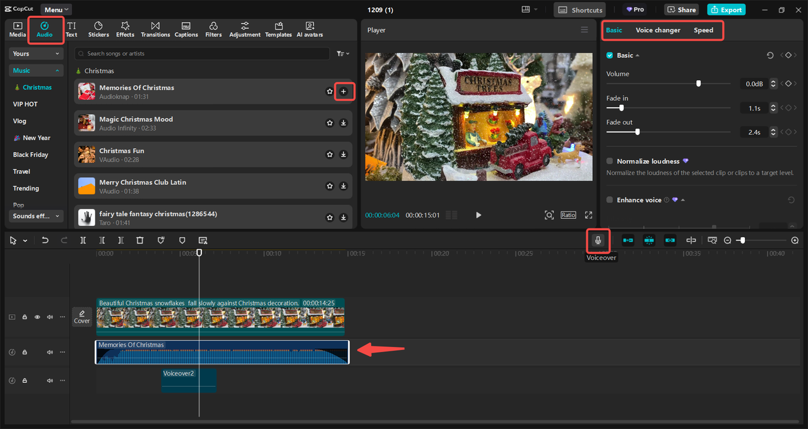This screenshot has height=429, width=808.
Task: Favorite the fairy tale fantasy christmas track
Action: coord(330,218)
